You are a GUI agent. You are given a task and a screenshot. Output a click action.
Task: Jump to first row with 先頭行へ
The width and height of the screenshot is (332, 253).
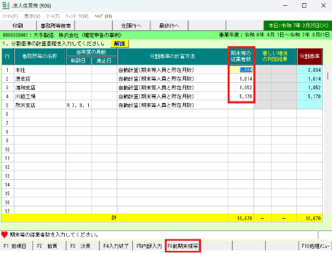(131, 26)
